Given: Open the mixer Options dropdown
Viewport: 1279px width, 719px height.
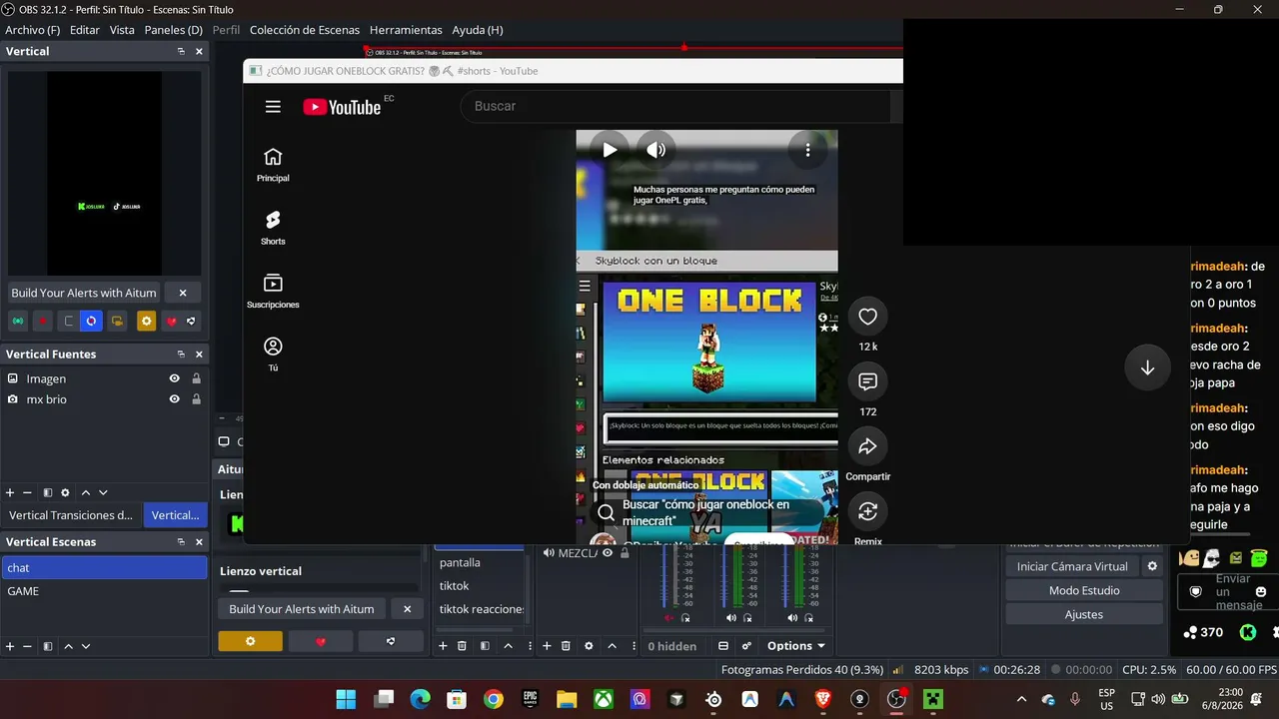Looking at the screenshot, I should tap(796, 646).
